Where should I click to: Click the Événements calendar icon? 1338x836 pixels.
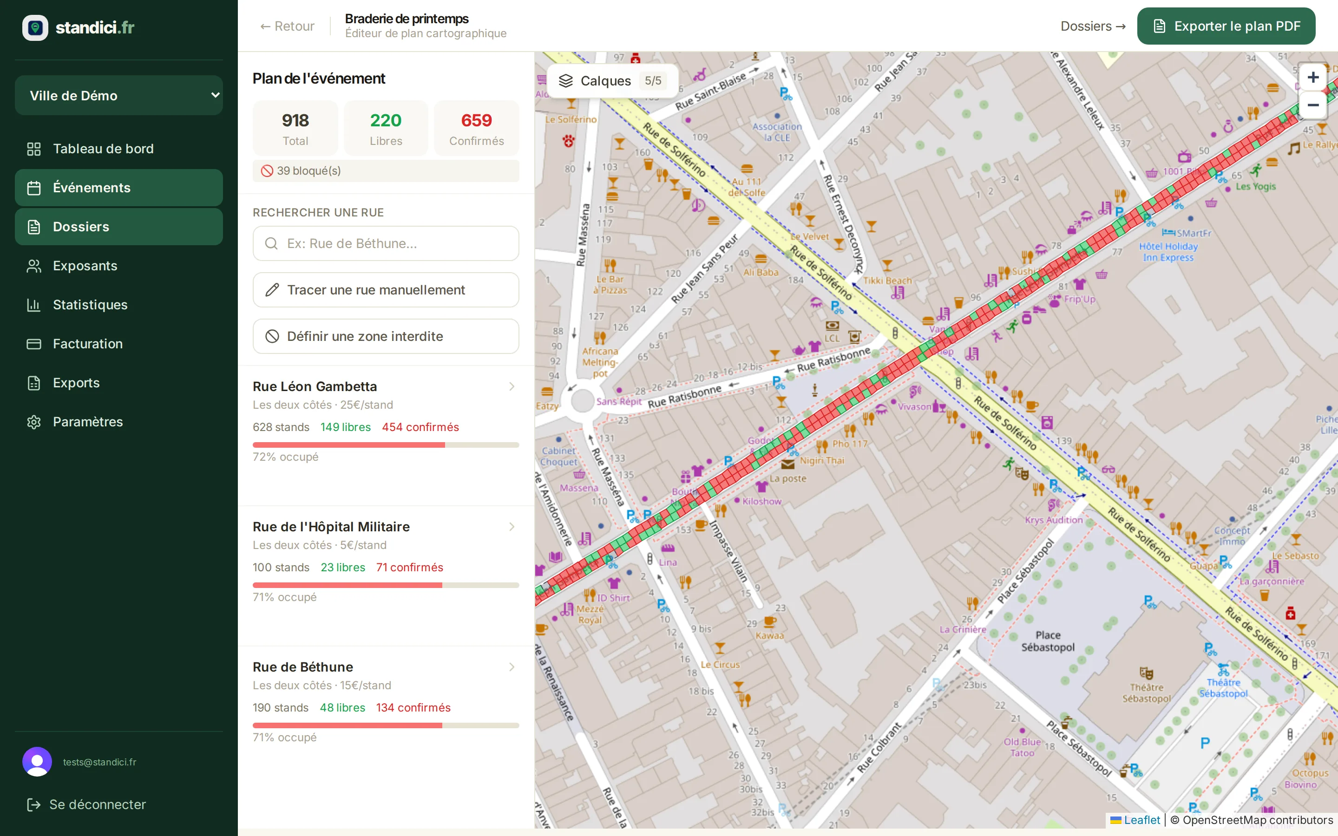[x=34, y=188]
